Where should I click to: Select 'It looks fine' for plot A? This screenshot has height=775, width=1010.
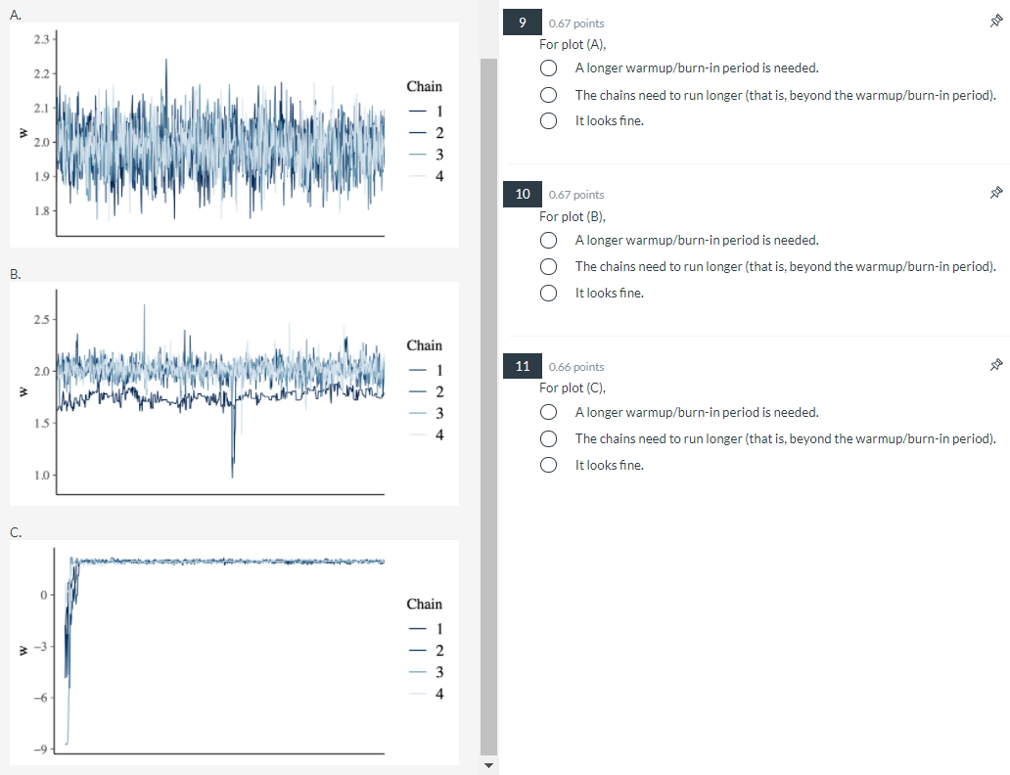[548, 119]
